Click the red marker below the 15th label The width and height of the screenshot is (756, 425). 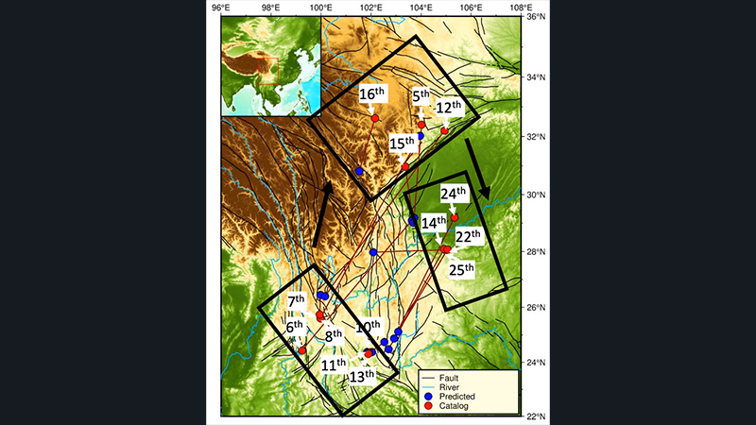coord(405,167)
